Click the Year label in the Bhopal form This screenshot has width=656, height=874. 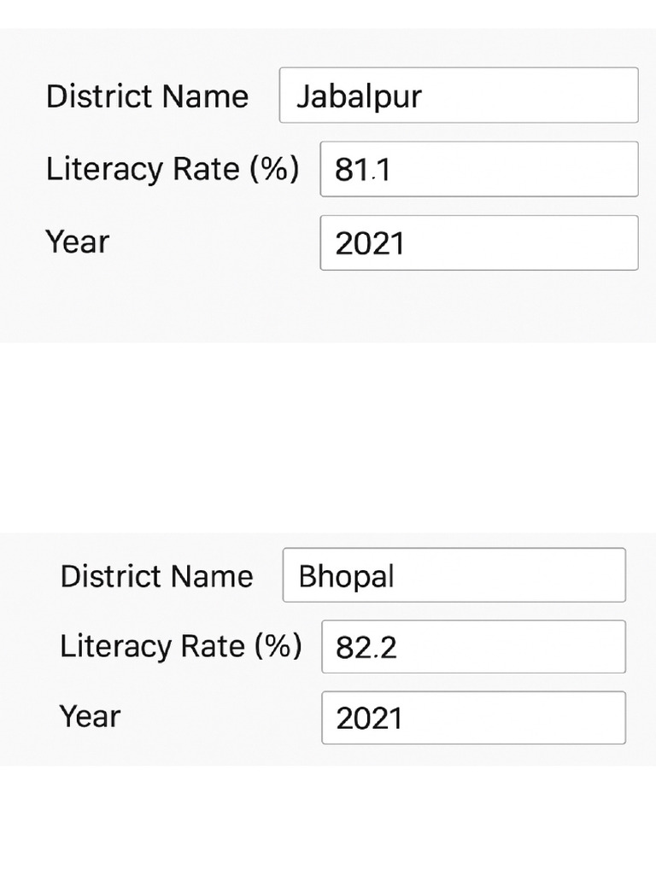click(90, 716)
